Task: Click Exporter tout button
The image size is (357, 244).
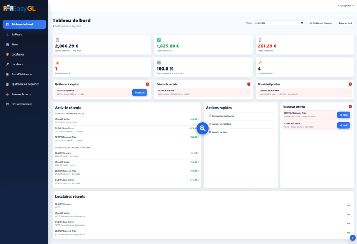Action: click(x=345, y=23)
